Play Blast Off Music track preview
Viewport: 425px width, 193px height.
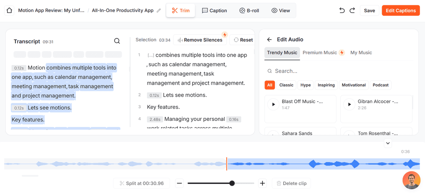(x=273, y=104)
